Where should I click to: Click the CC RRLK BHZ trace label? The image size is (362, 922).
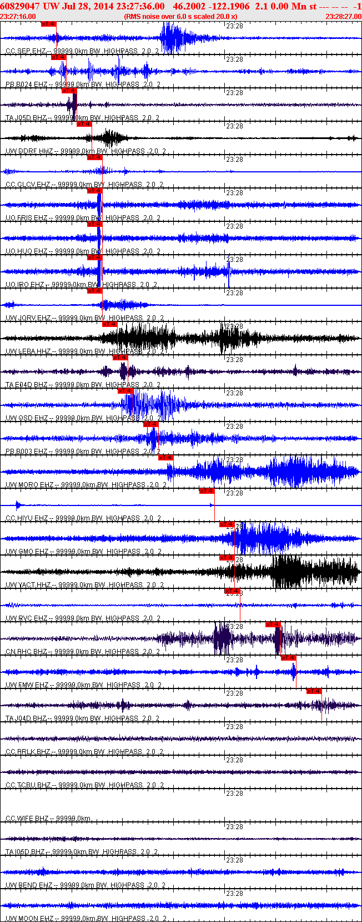(84, 752)
